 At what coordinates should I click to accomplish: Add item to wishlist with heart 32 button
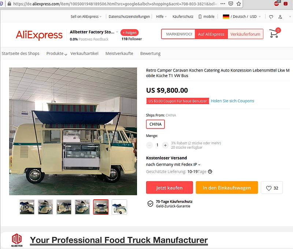coord(272,188)
